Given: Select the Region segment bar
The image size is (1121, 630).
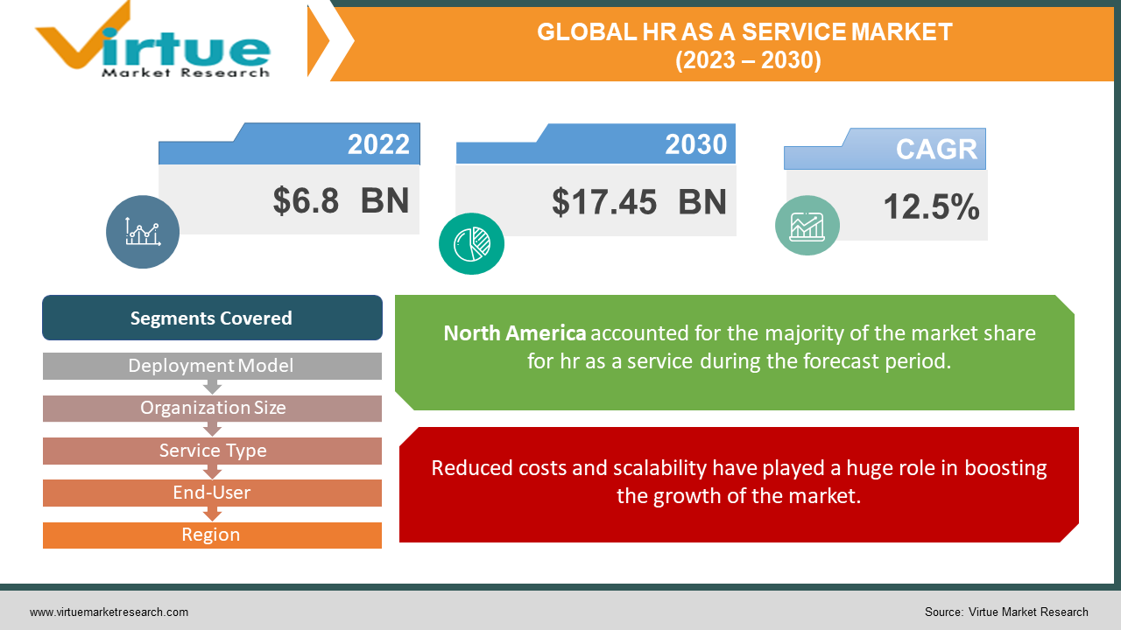Looking at the screenshot, I should 212,535.
